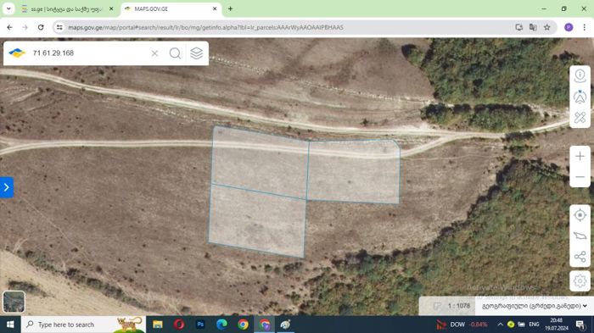Viewport: 594px width, 333px height.
Task: Switch basemap using bottom-left thumbnail
Action: 14,302
